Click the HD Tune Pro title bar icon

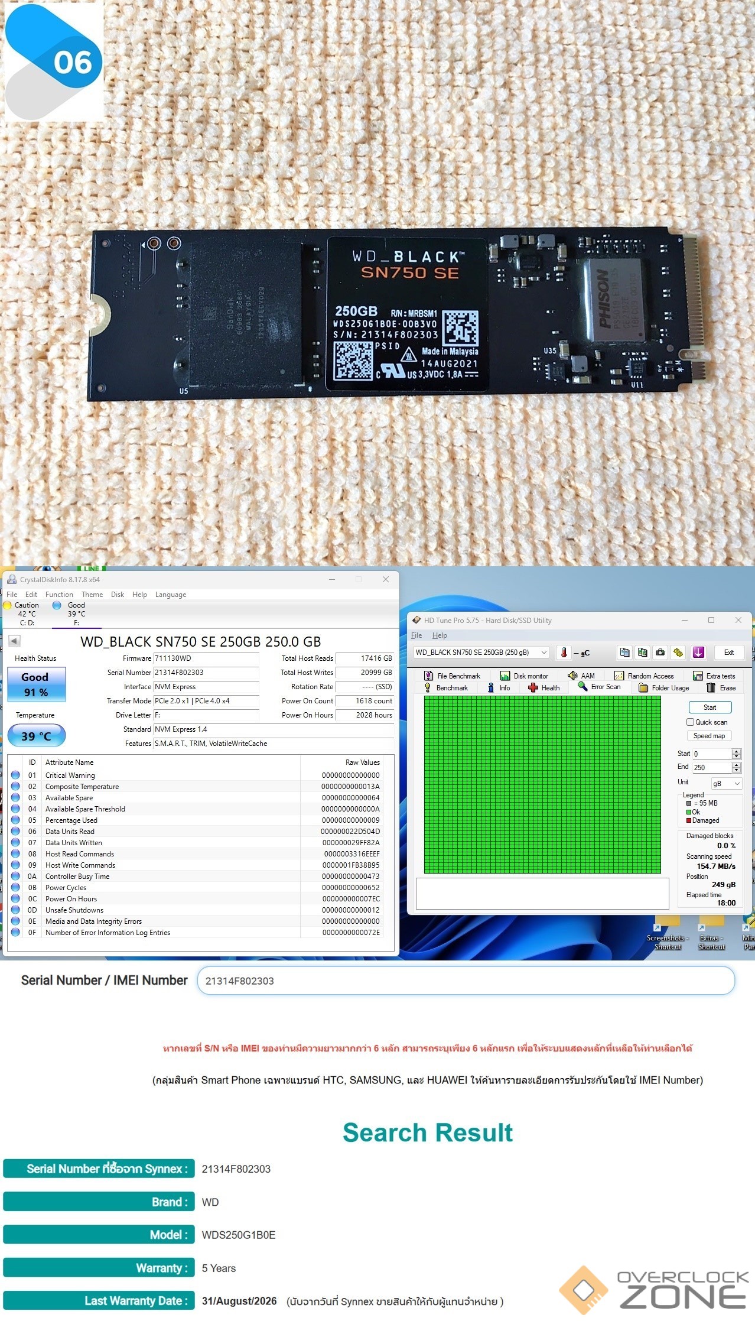pos(416,620)
